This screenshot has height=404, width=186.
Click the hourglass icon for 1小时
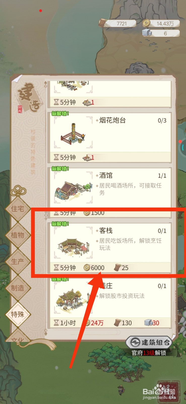coord(56,323)
